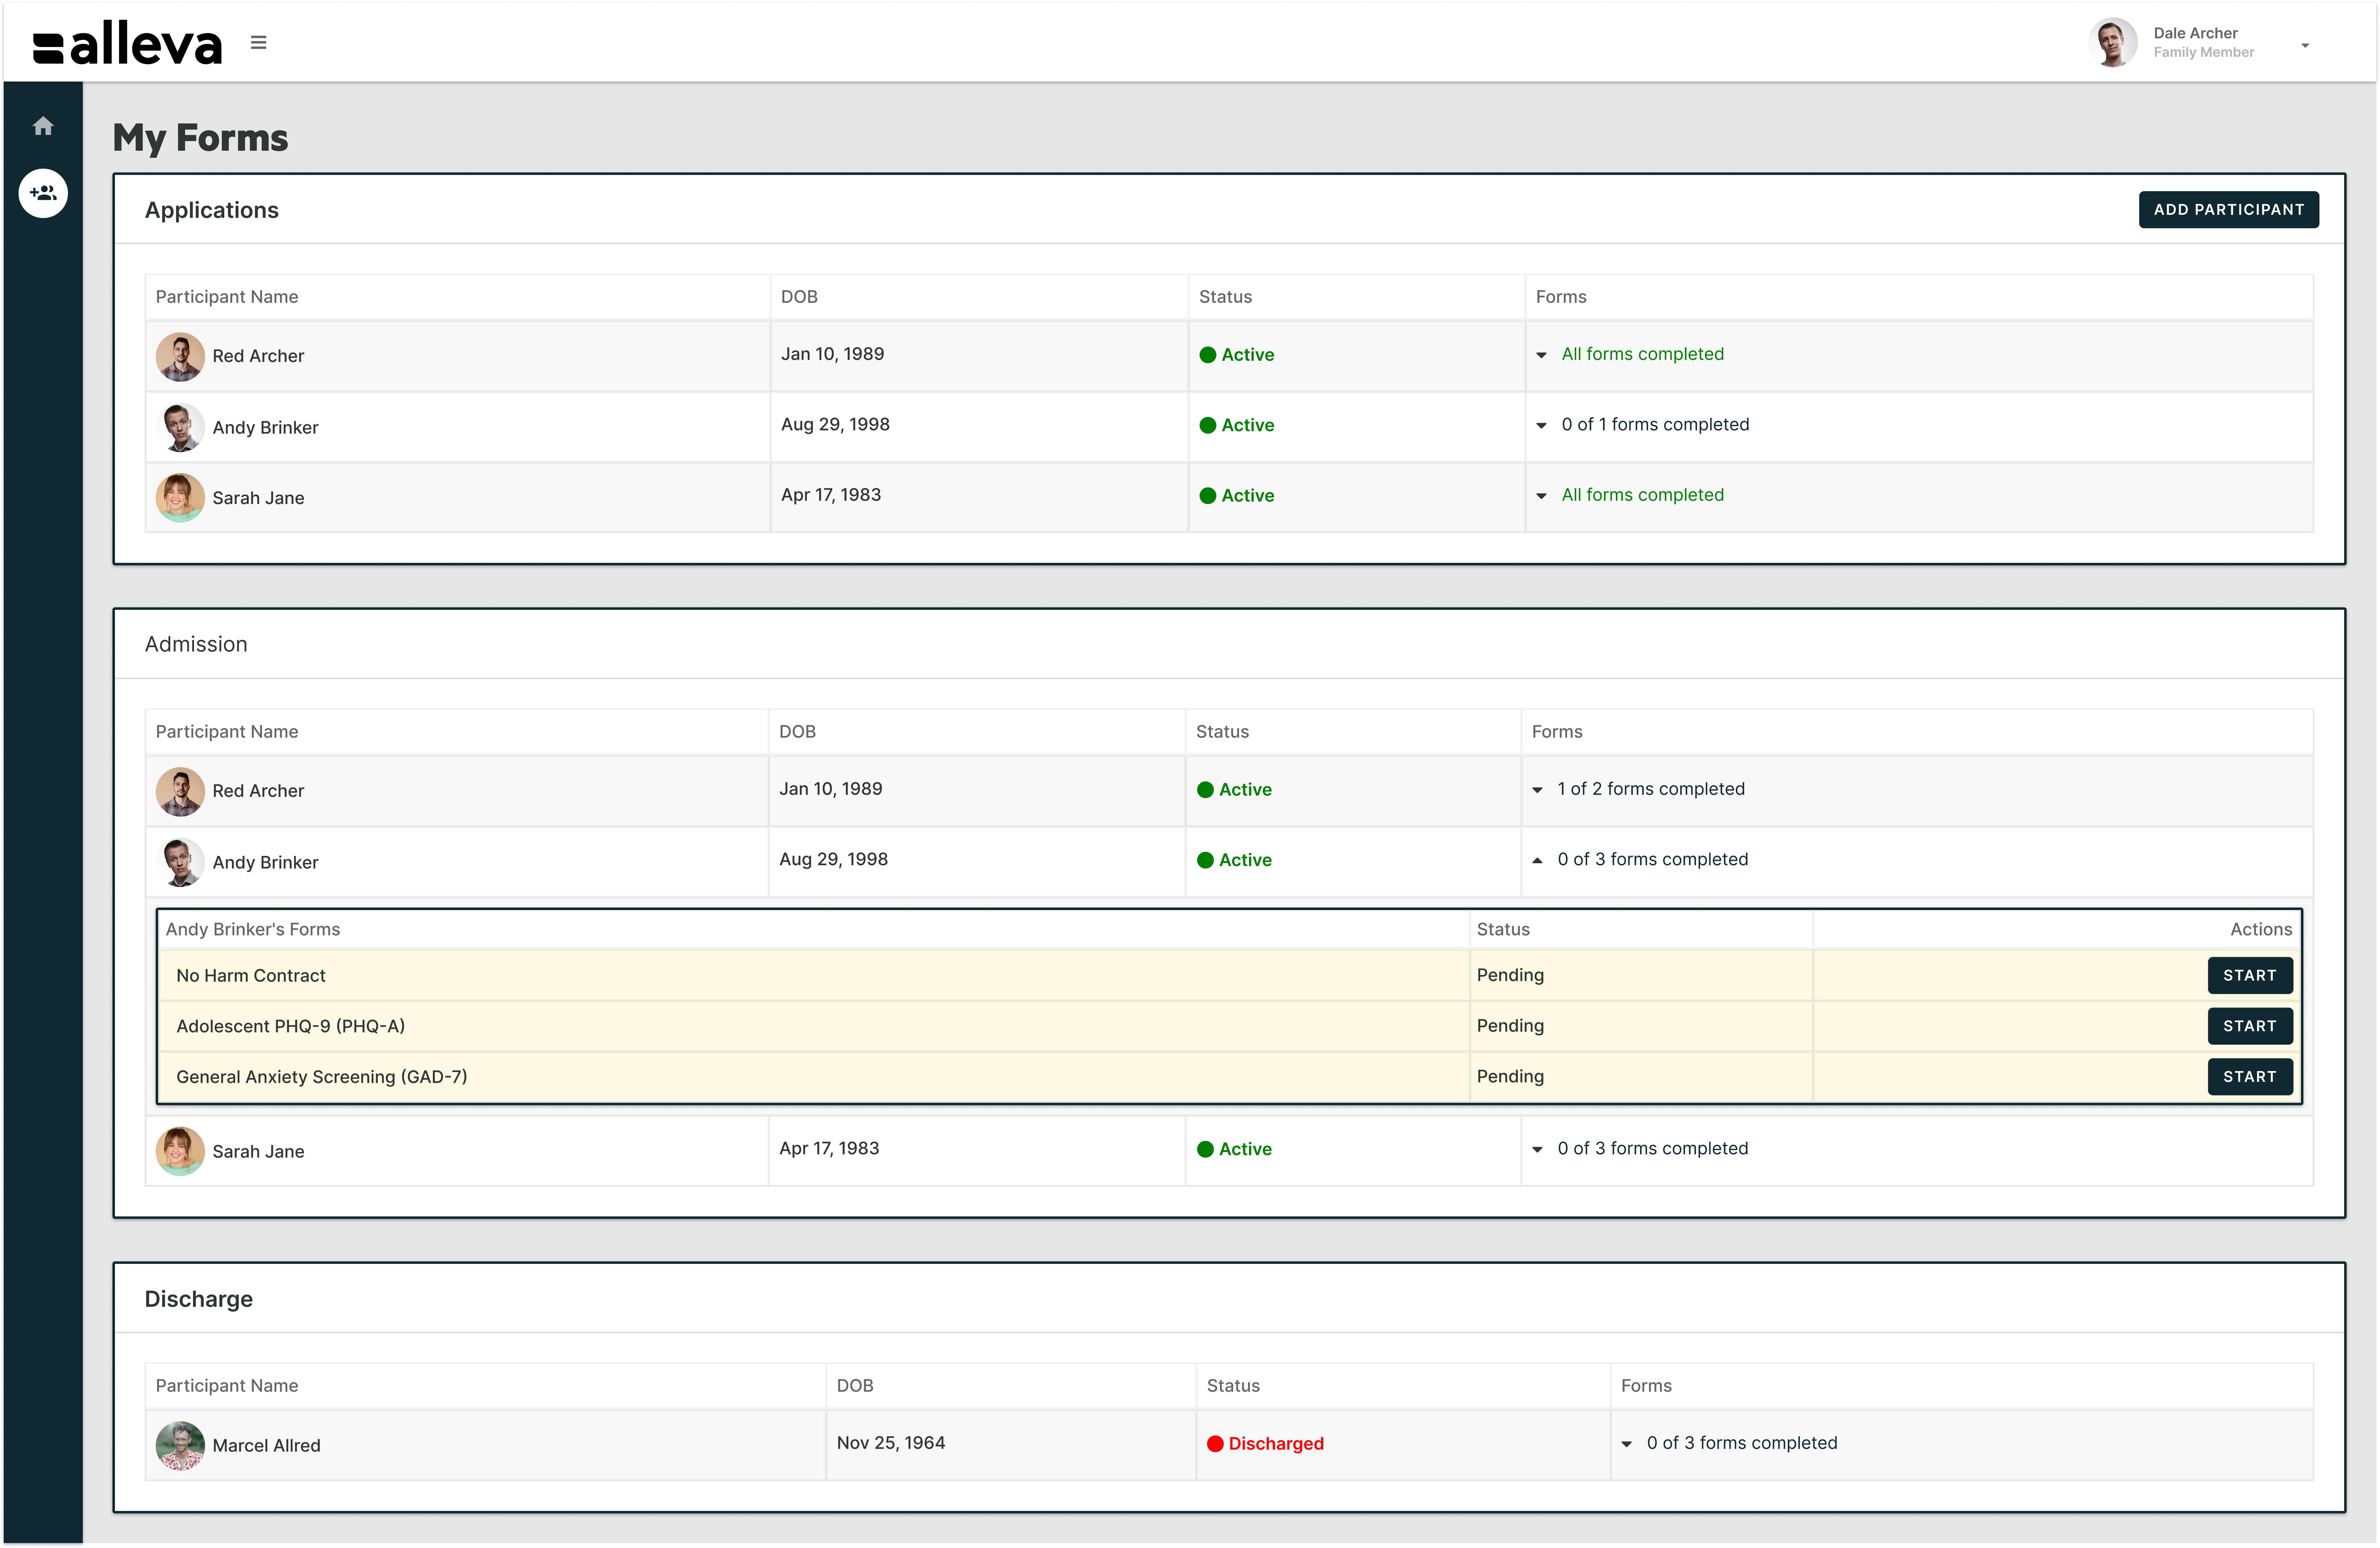The height and width of the screenshot is (1548, 2380).
Task: Click the alleva logo
Action: [x=128, y=45]
